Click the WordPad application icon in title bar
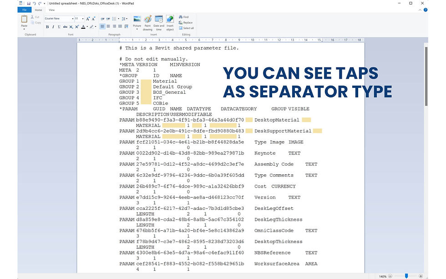 21,3
